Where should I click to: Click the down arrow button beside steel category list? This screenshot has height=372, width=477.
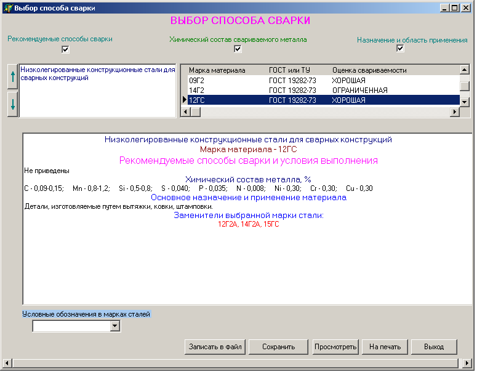12,104
